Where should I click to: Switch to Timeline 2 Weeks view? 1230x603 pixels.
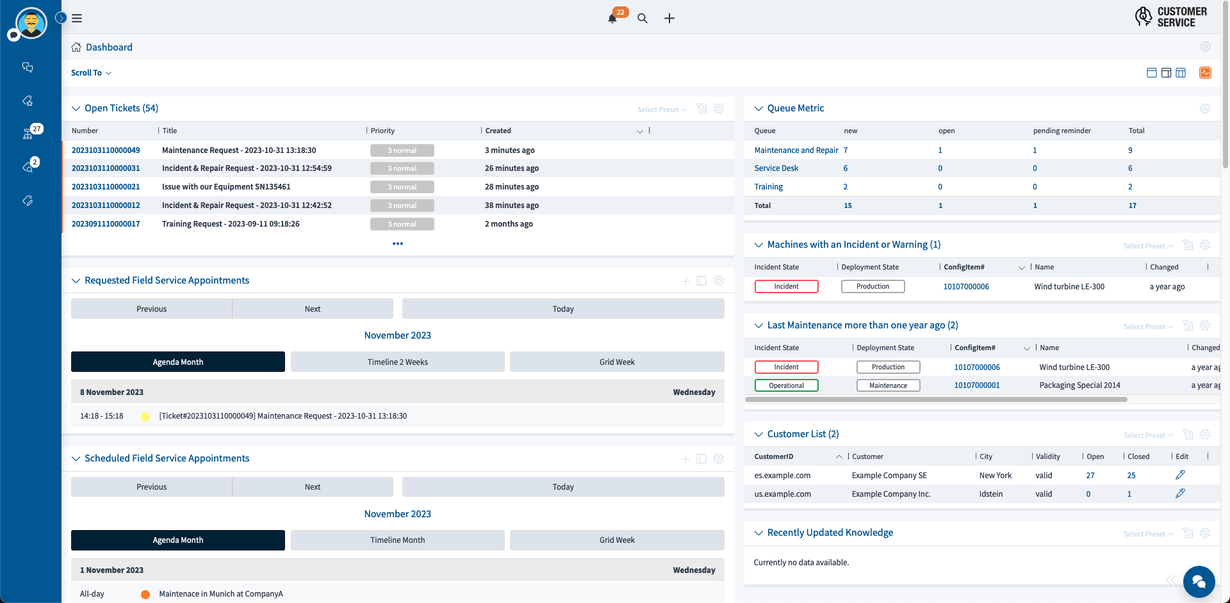click(397, 362)
